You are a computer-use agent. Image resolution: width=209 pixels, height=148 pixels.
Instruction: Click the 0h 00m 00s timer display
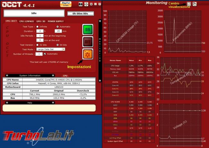point(80,13)
